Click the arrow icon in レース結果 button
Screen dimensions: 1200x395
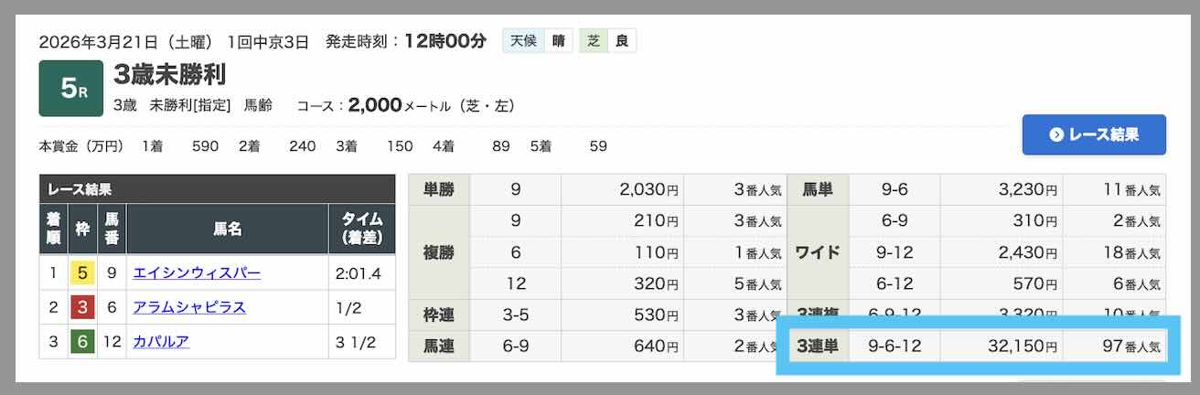click(1056, 135)
